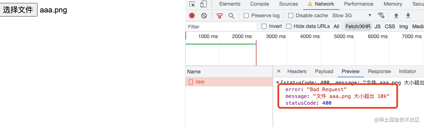The height and width of the screenshot is (127, 424).
Task: Select the Fetch/XHR filter button
Action: pyautogui.click(x=358, y=27)
